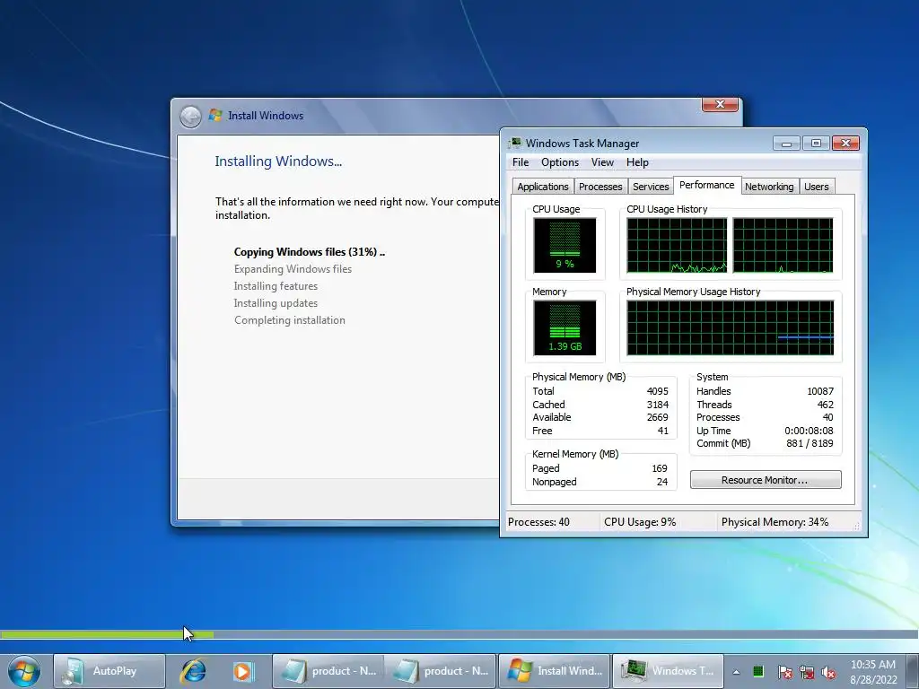Viewport: 919px width, 689px height.
Task: Switch to second product Notepad taskbar button
Action: 441,671
